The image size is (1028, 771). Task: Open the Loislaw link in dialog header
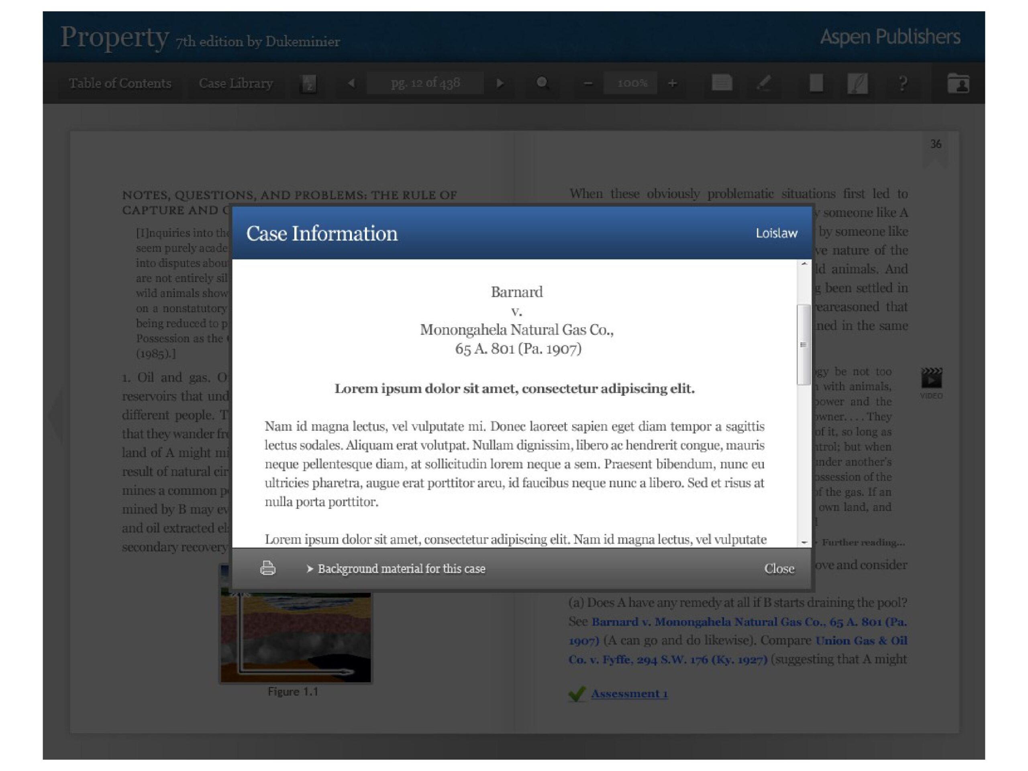click(x=777, y=233)
